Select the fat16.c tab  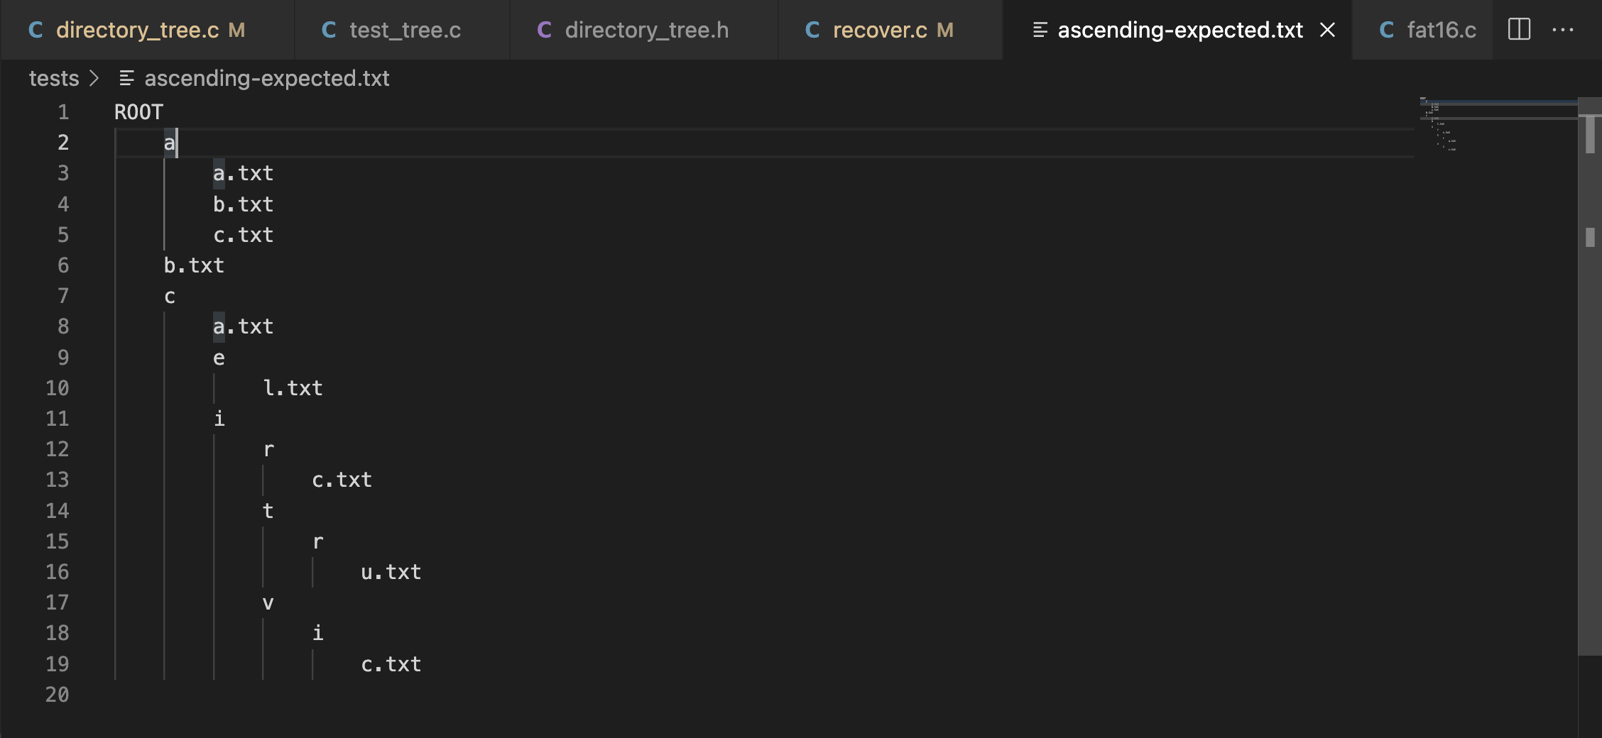tap(1441, 30)
